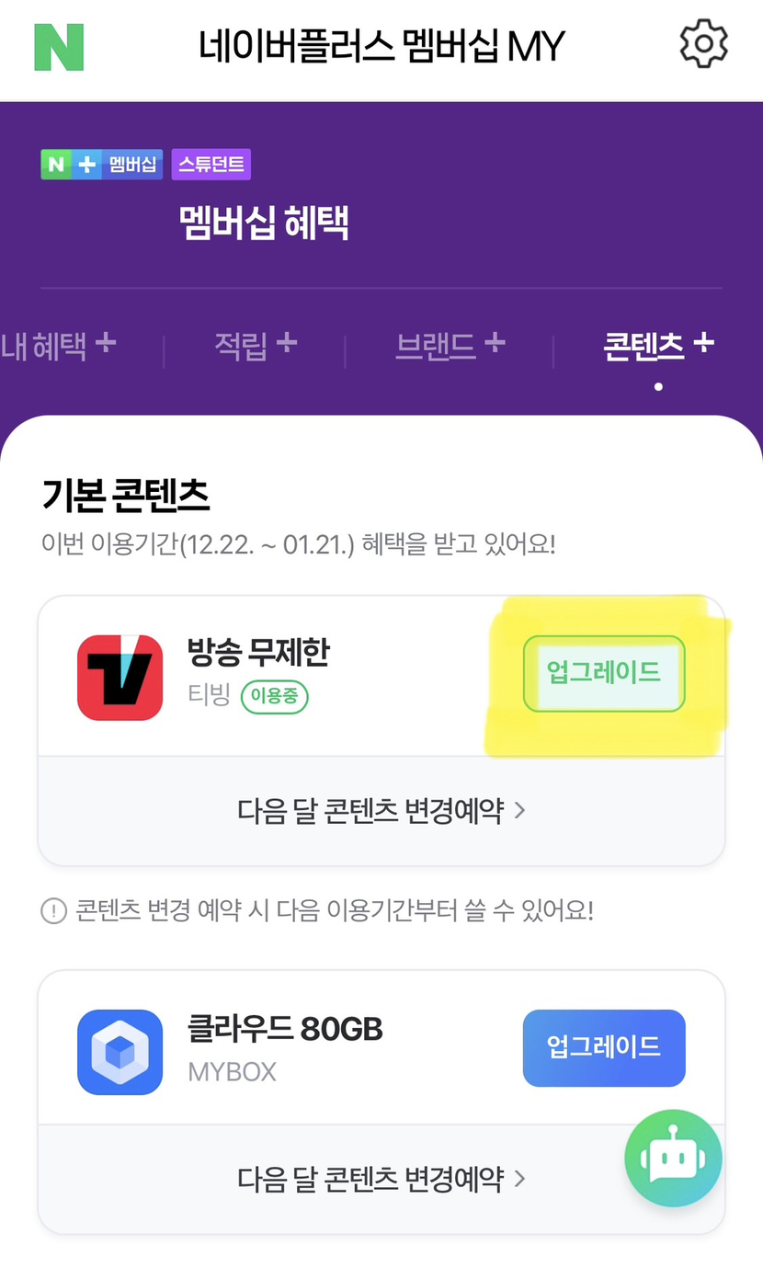This screenshot has width=763, height=1279.
Task: Open settings via the gear icon
Action: pos(703,43)
